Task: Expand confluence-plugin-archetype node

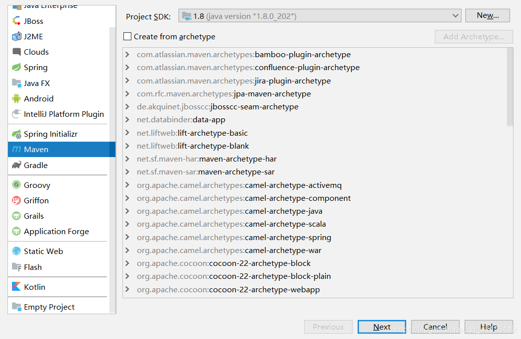Action: 127,68
